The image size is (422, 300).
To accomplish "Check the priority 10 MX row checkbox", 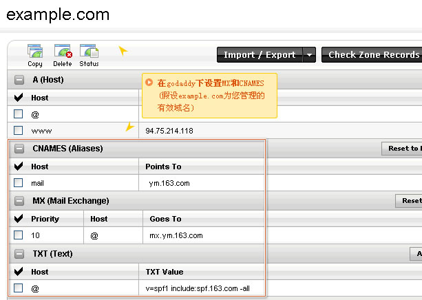I will tap(19, 235).
